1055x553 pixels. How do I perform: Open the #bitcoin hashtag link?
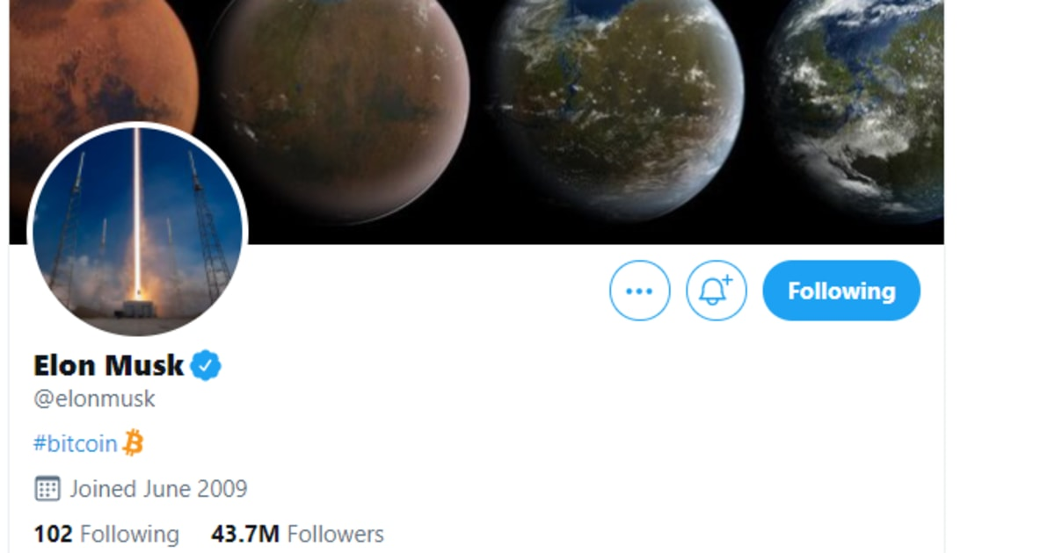click(x=76, y=443)
